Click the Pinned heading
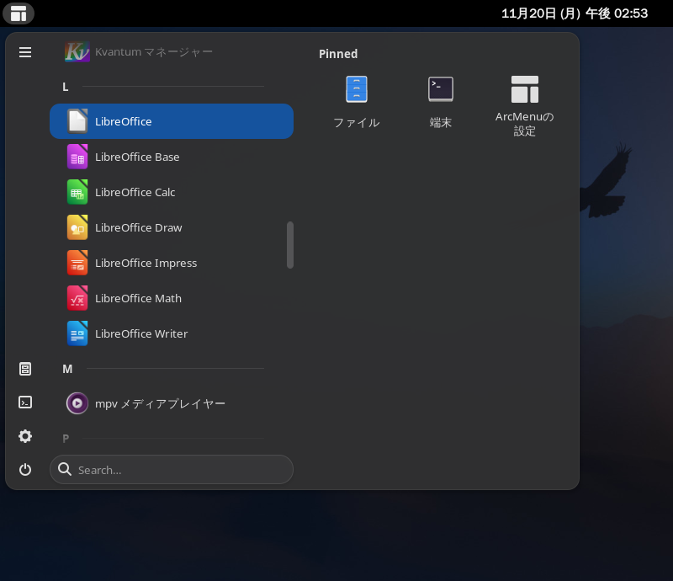The height and width of the screenshot is (581, 673). click(338, 54)
